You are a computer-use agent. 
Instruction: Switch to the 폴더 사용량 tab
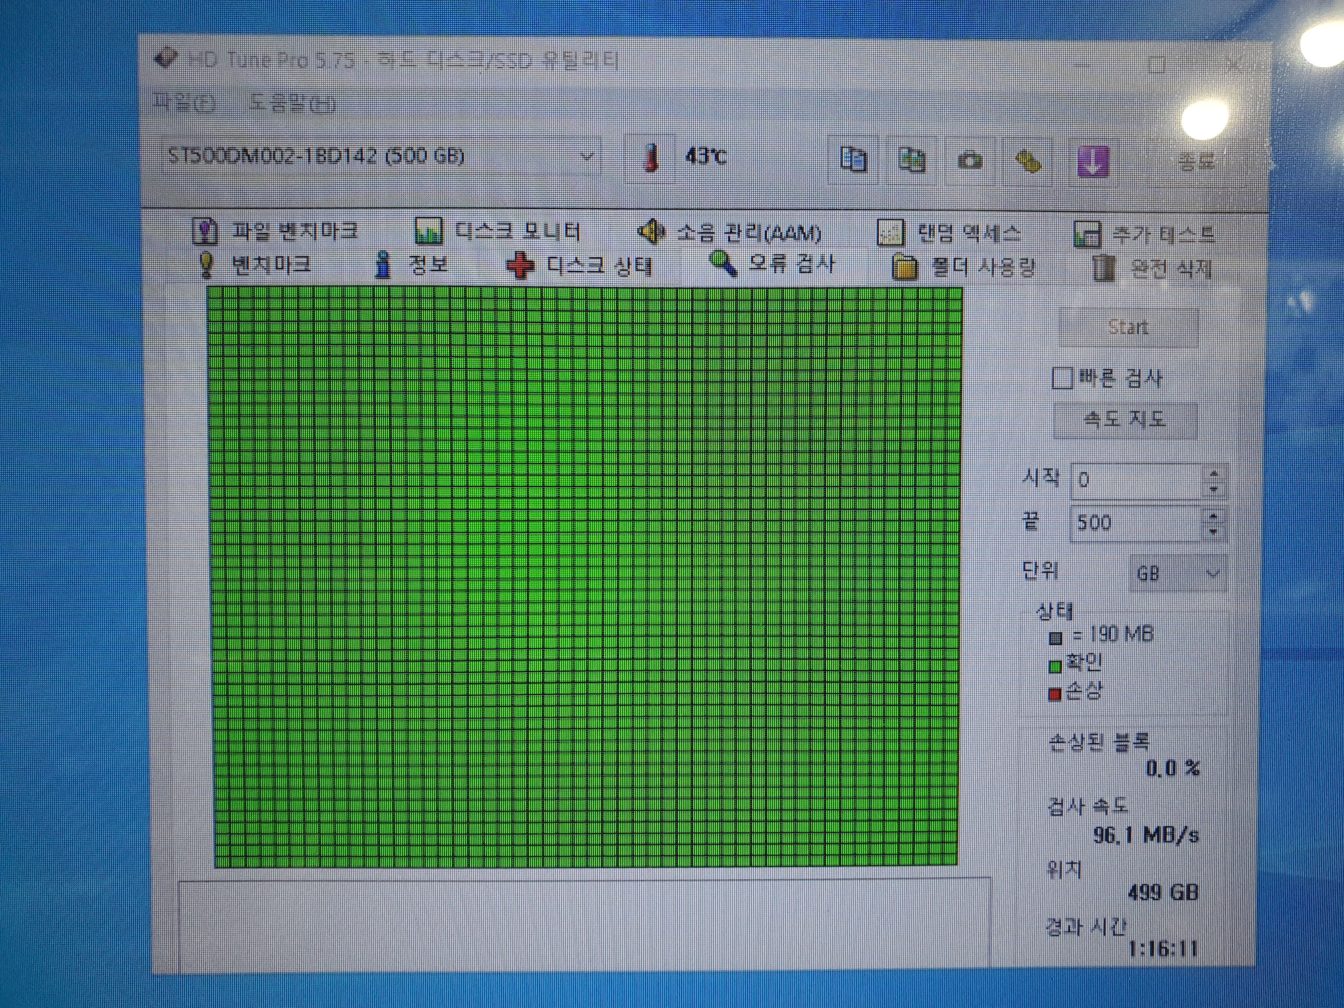[x=964, y=267]
